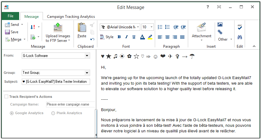Screen dimensions: 262x140
Task: Click the Upload Images to FTP Server icon
Action: click(58, 27)
